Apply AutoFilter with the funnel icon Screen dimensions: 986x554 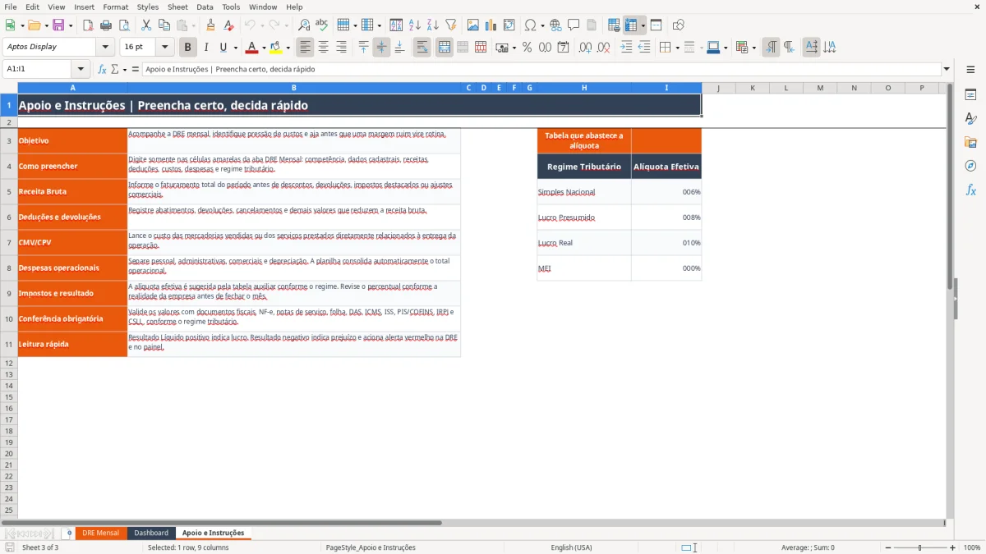[451, 25]
